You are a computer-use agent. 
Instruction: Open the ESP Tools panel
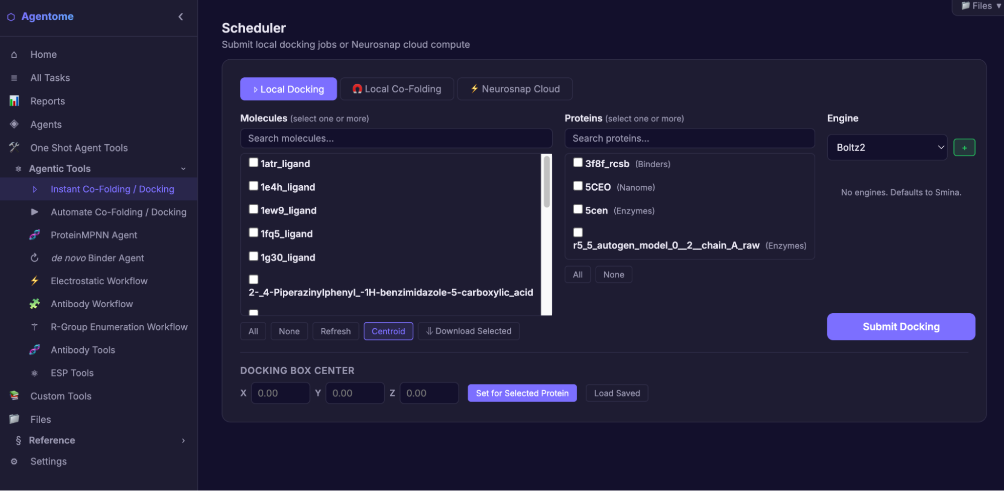[x=72, y=373]
